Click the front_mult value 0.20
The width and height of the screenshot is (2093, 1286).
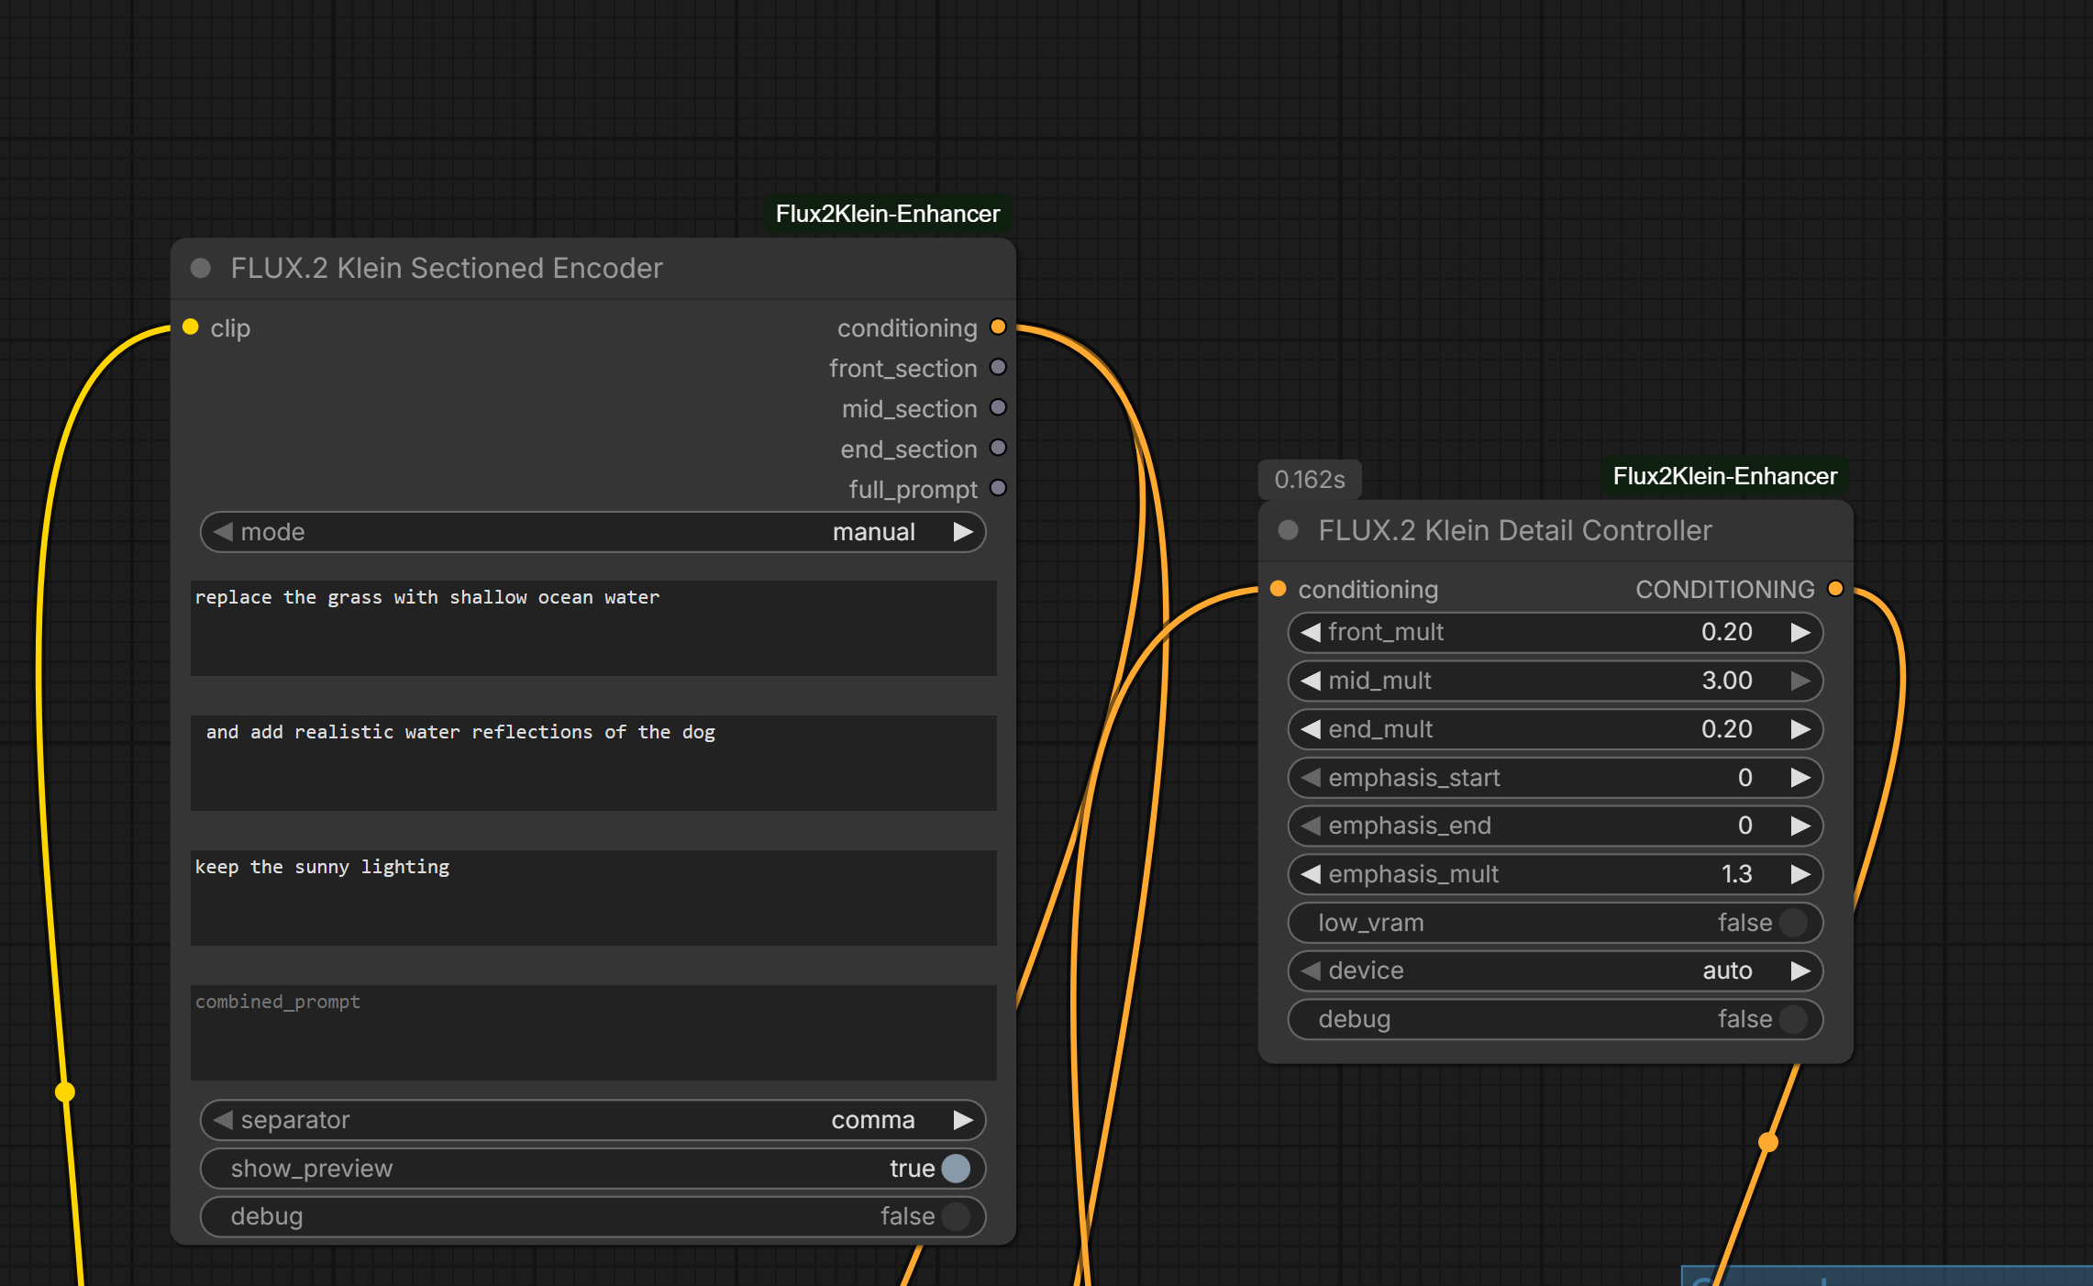point(1726,632)
